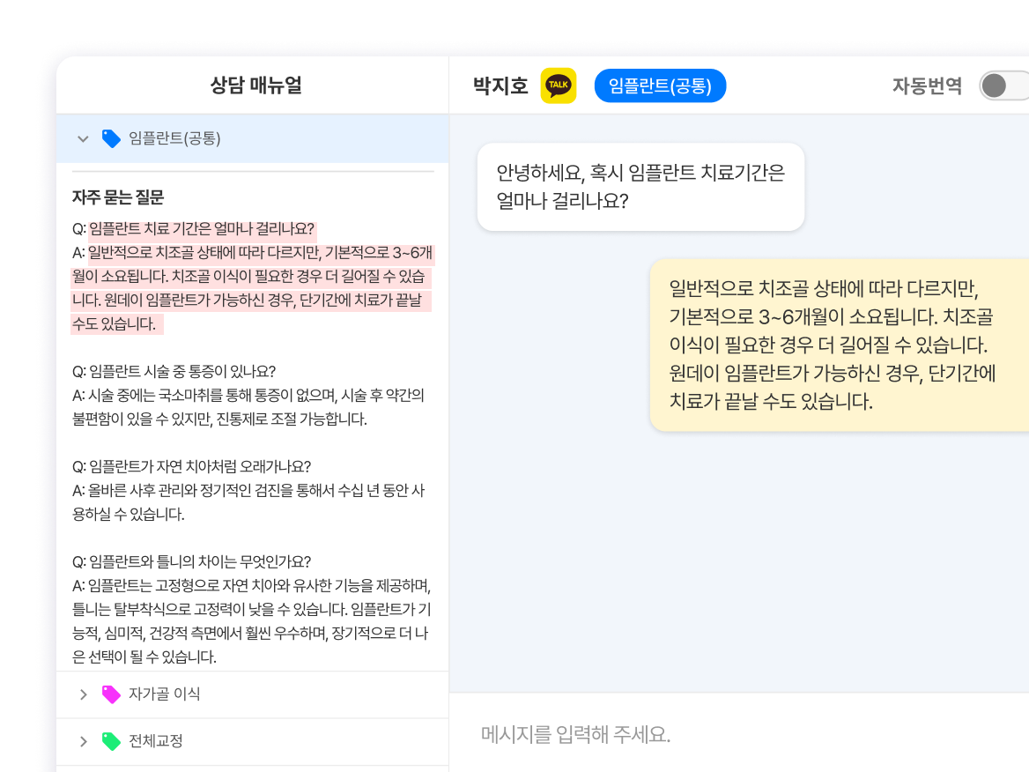Screen dimensions: 1029x772
Task: Expand the 전체교정 section chevron
Action: 84,741
